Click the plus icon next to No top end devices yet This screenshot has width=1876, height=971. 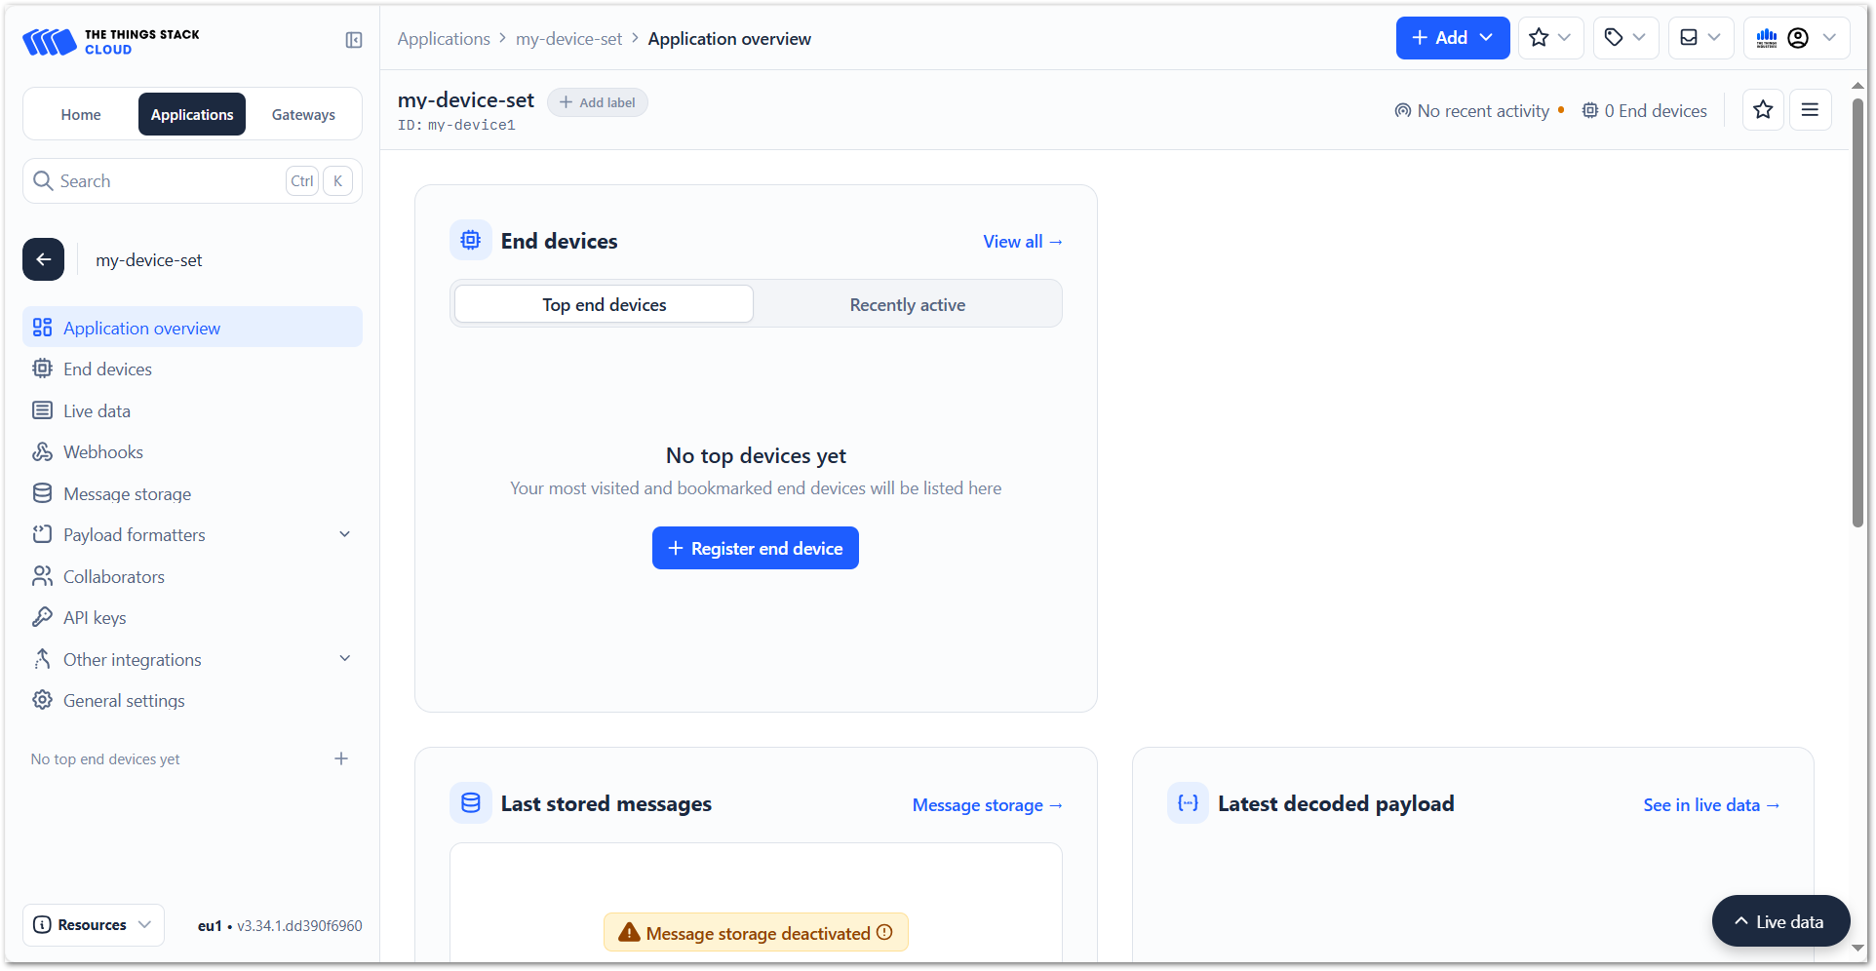click(x=341, y=758)
